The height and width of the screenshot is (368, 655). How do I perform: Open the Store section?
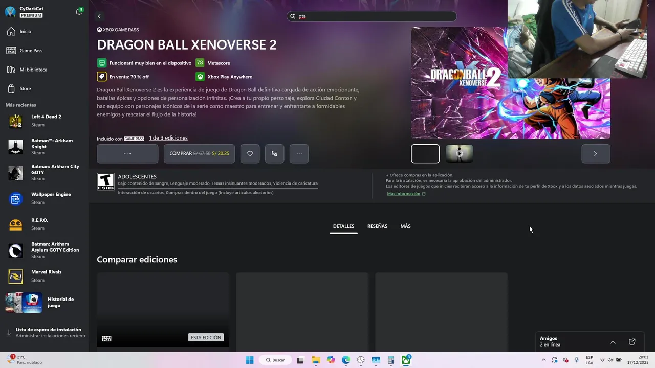(44, 88)
